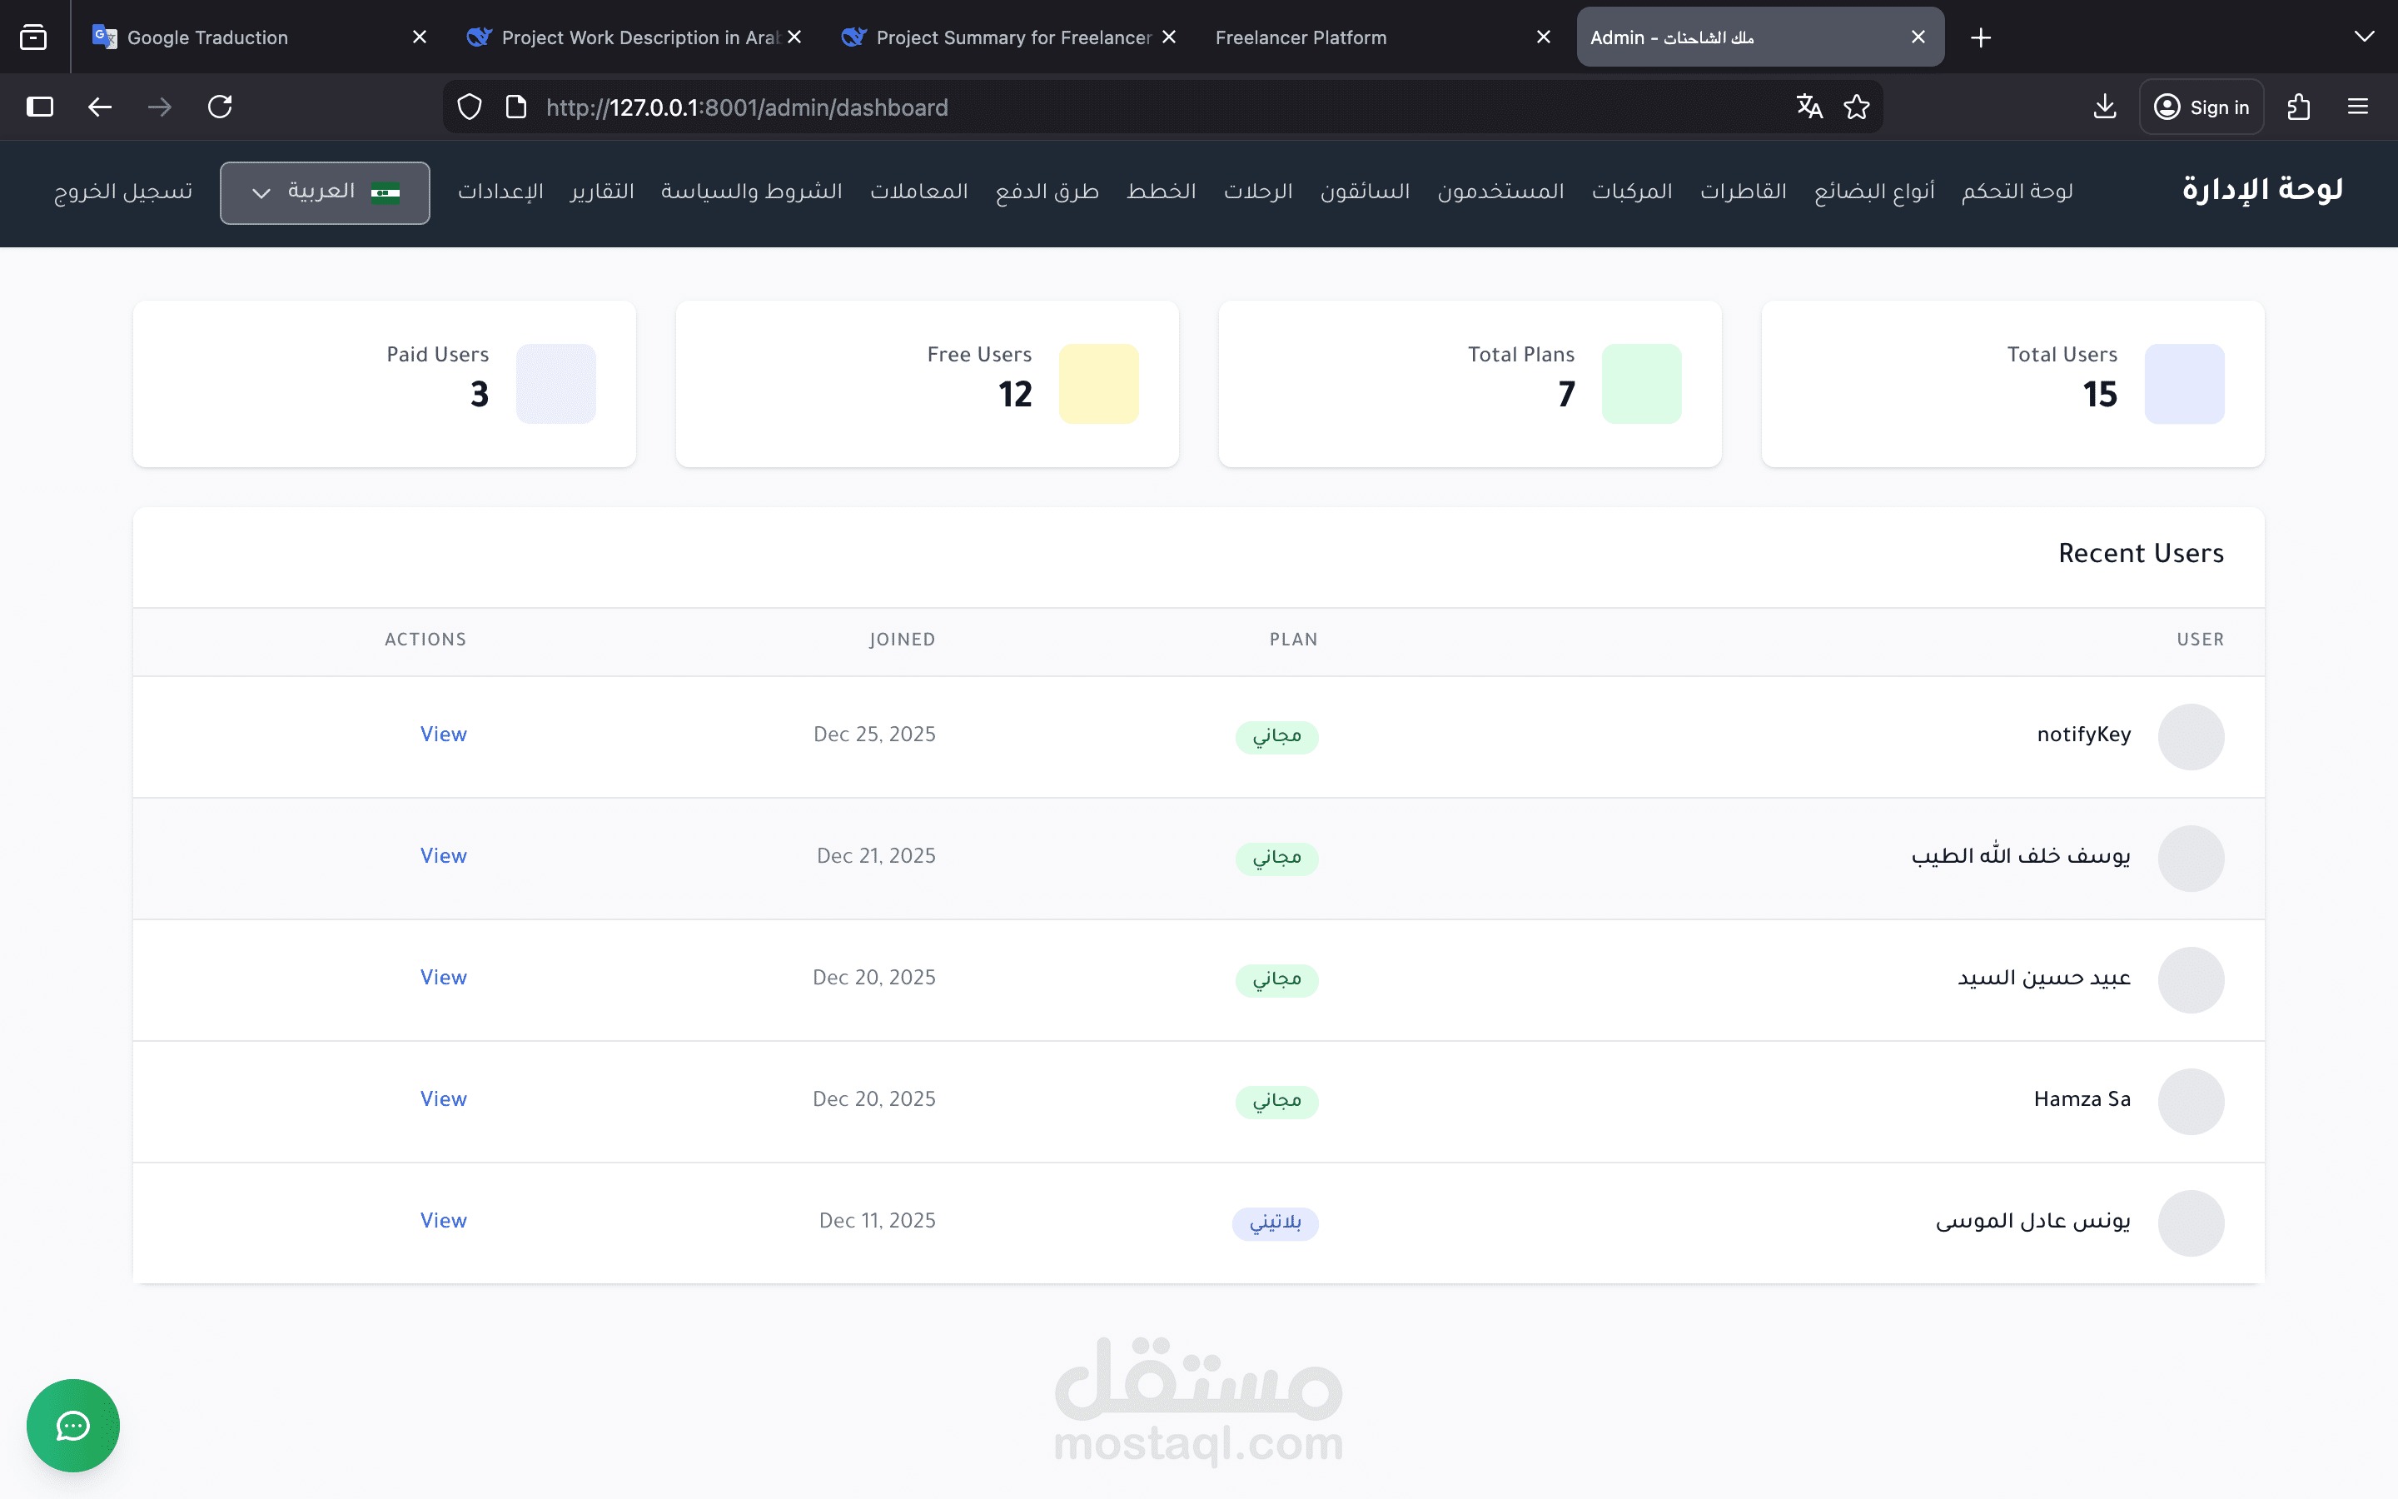The width and height of the screenshot is (2398, 1499).
Task: Click the yellow Free Users card swatch
Action: coord(1098,384)
